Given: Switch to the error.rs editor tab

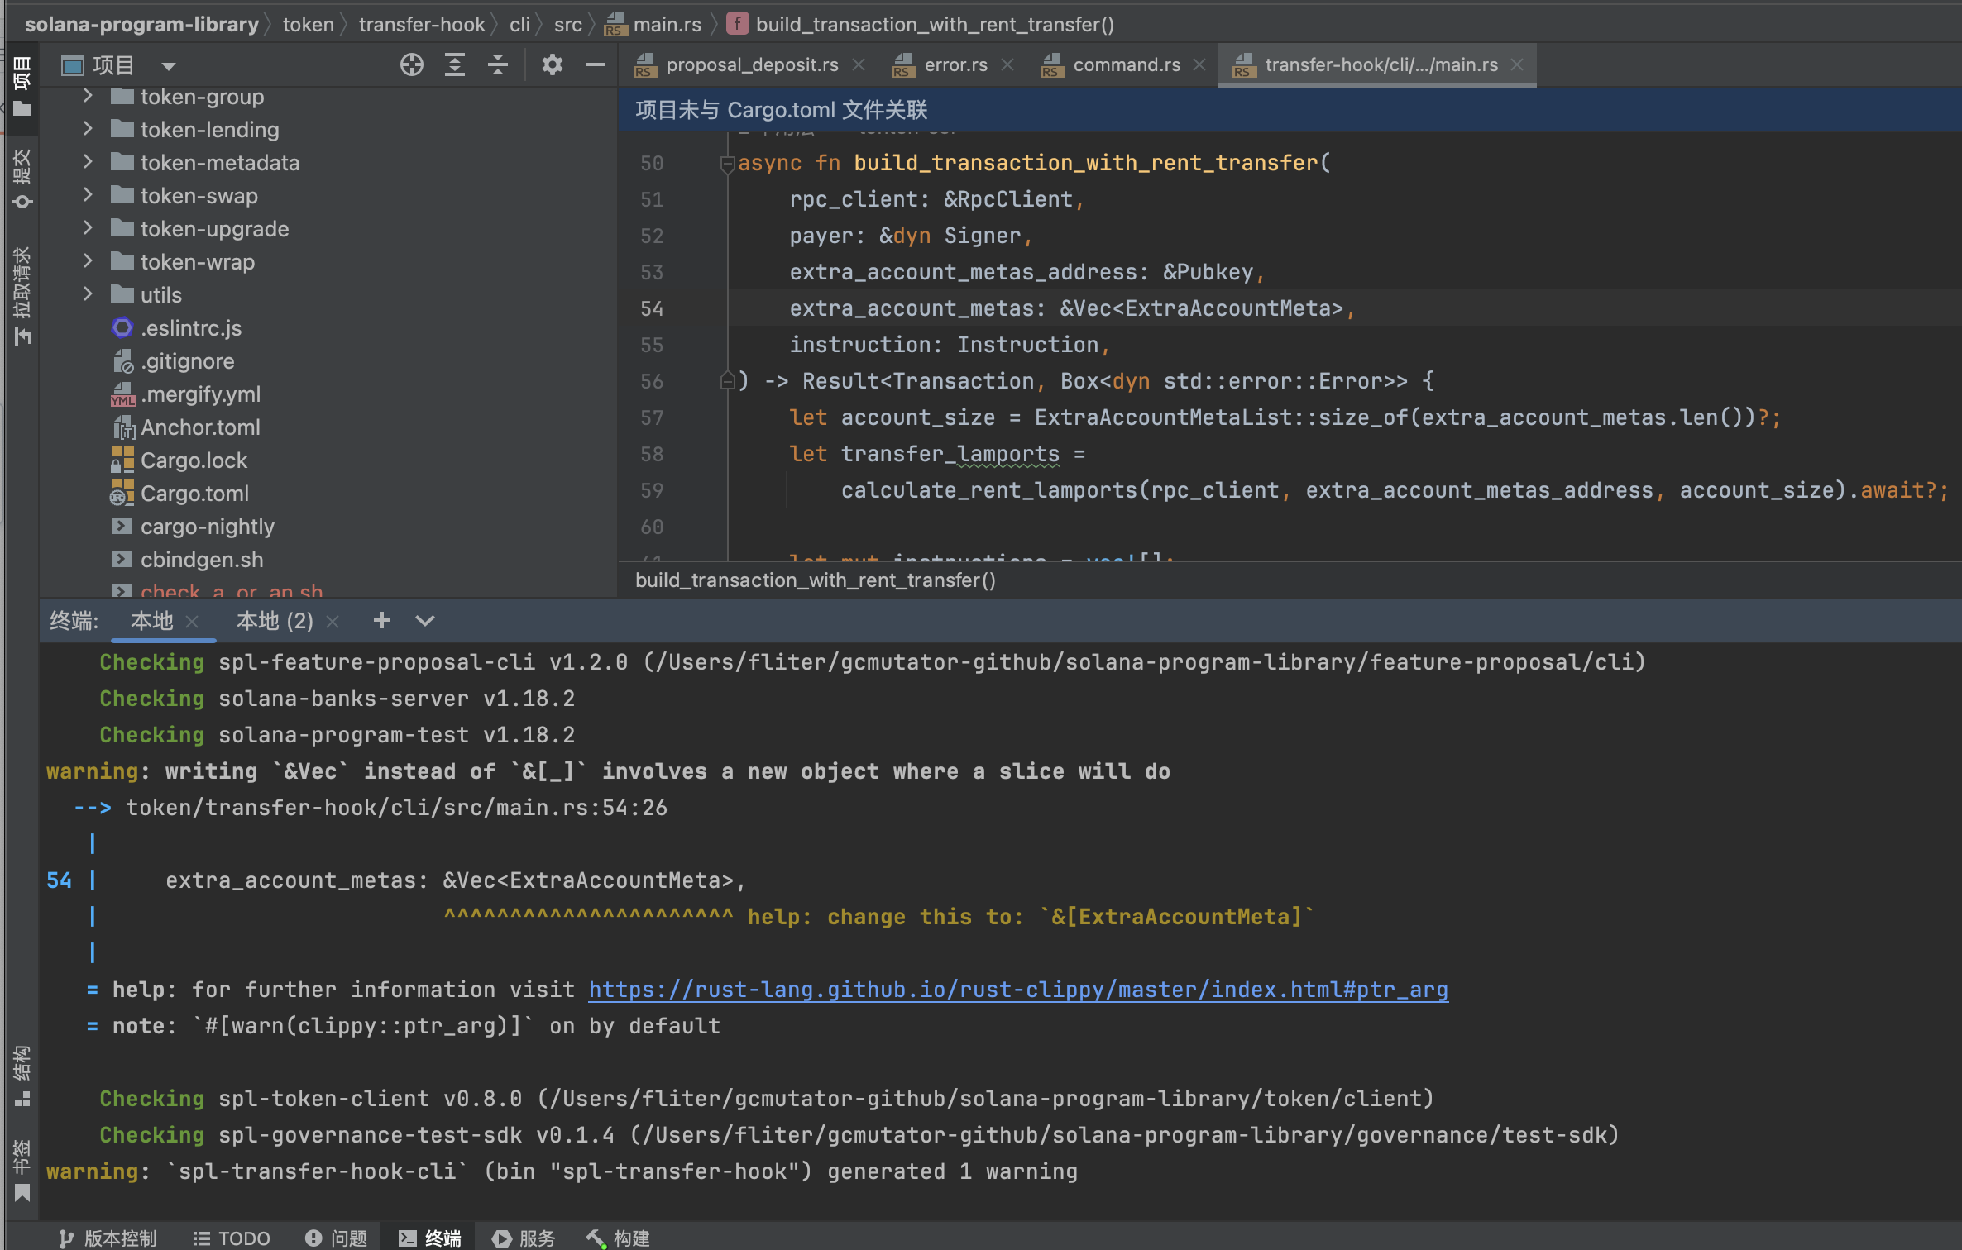Looking at the screenshot, I should [x=955, y=64].
